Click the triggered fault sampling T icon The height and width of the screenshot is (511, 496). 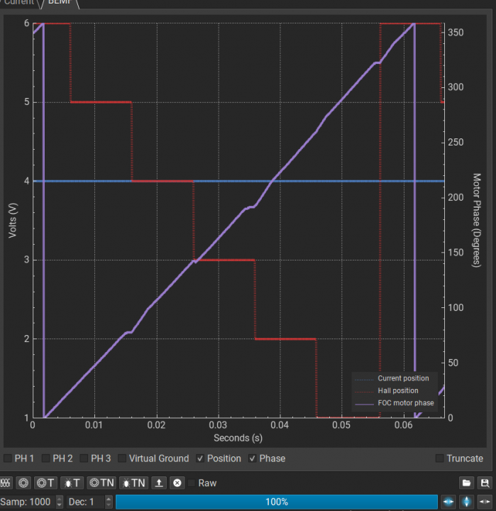click(72, 483)
